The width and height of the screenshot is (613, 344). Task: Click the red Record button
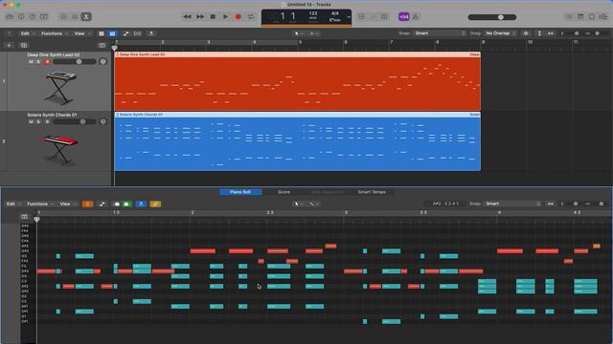tap(238, 17)
